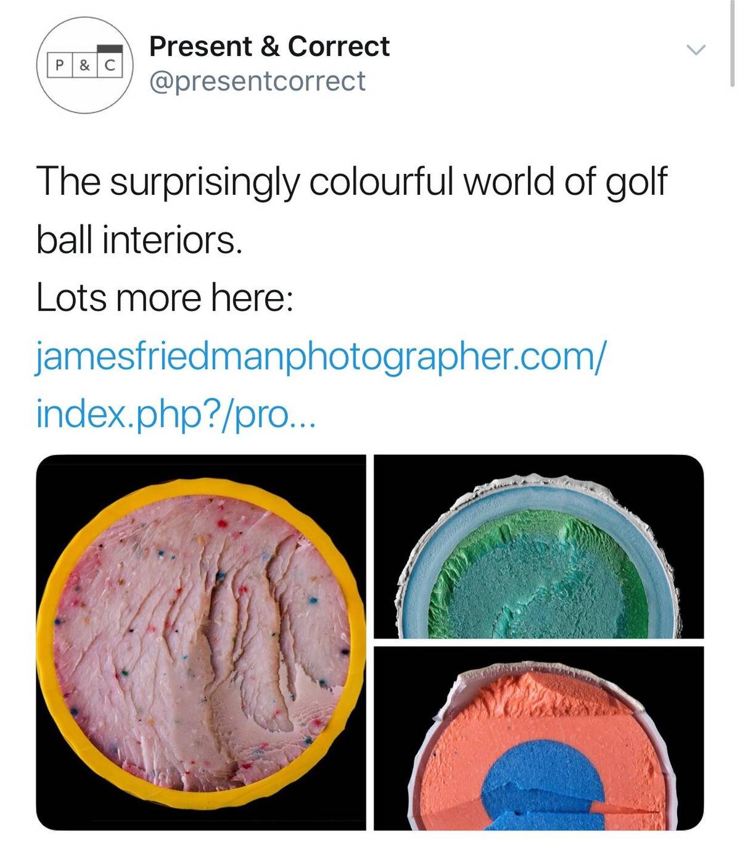740x859 pixels.
Task: Click the scrollbar at the top right edge
Action: tap(732, 43)
